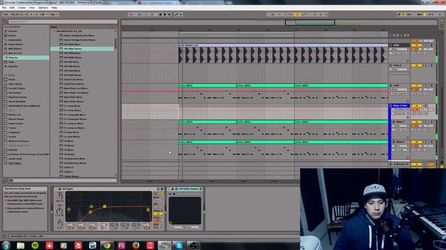Click the tempo value field
446x250 pixels.
point(15,14)
